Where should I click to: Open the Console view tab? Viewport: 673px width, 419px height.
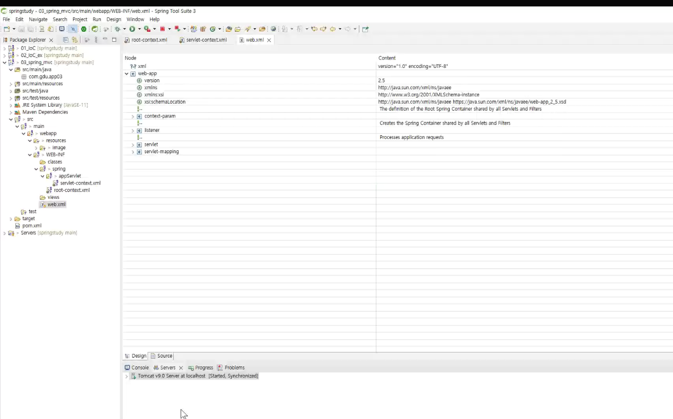(136, 368)
